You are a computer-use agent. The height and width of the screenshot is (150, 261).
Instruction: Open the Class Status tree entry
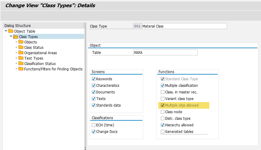34,47
